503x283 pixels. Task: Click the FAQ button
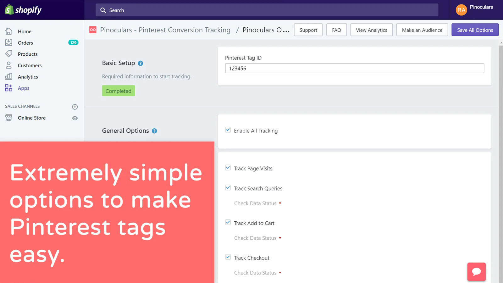pos(336,30)
